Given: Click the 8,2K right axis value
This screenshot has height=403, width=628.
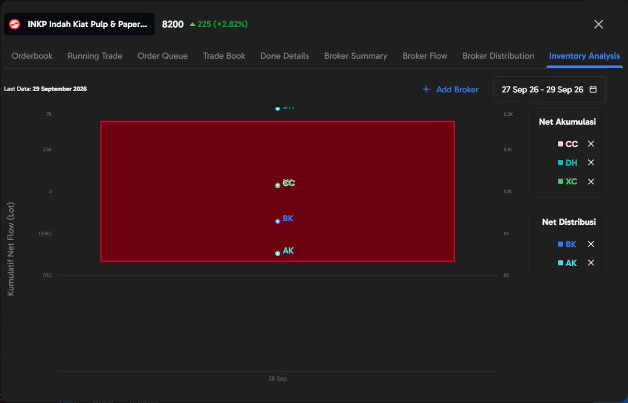Looking at the screenshot, I should point(507,114).
